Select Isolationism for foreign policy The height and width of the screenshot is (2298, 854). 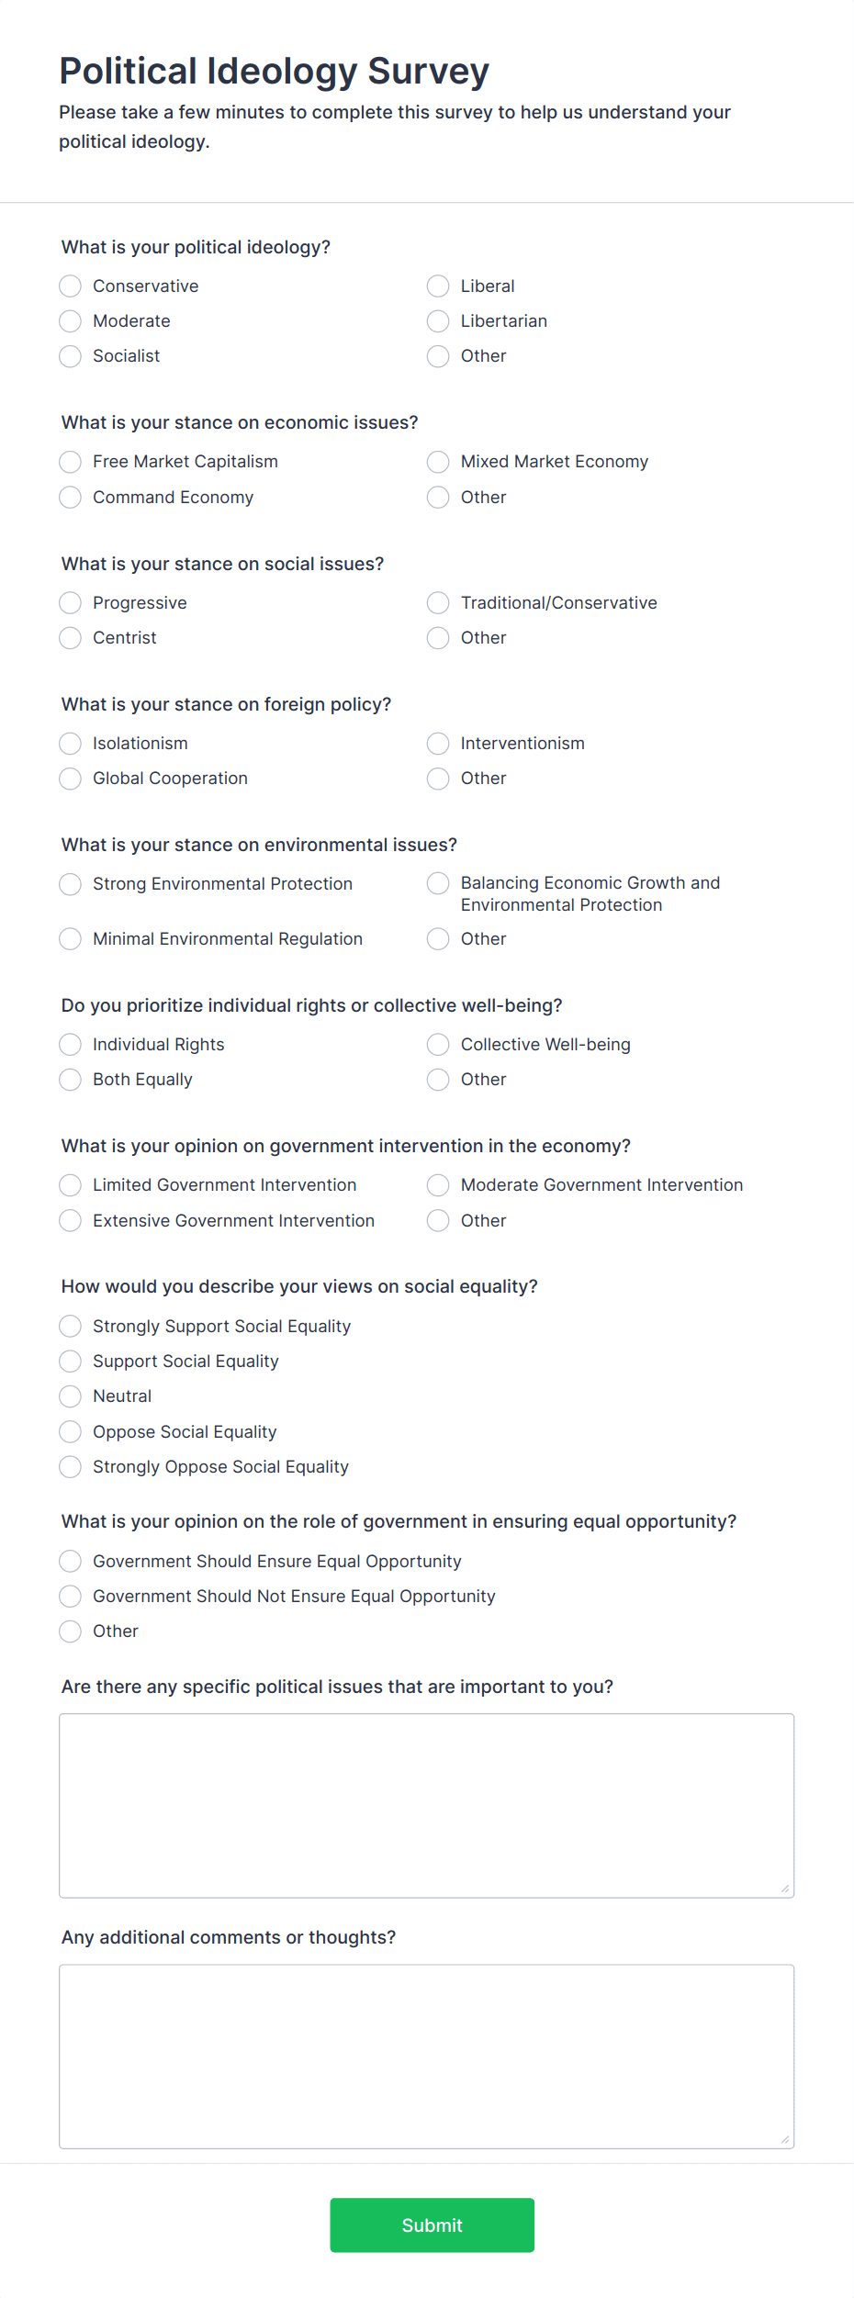[70, 744]
